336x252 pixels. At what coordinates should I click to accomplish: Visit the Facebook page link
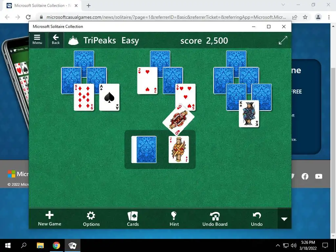point(305,176)
